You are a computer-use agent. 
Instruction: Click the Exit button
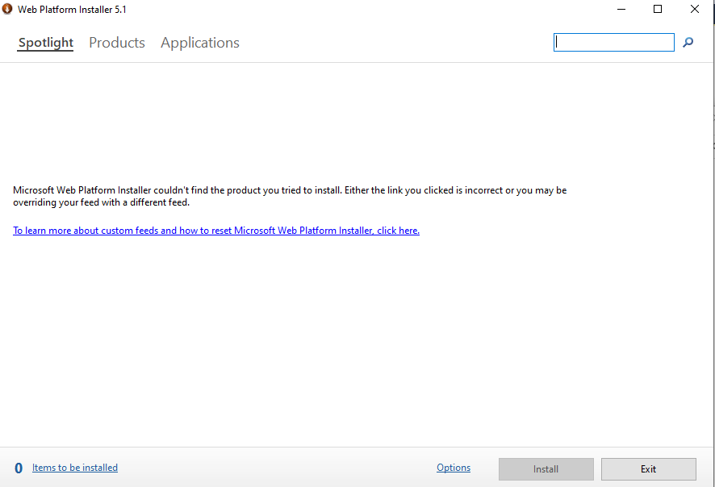click(649, 468)
